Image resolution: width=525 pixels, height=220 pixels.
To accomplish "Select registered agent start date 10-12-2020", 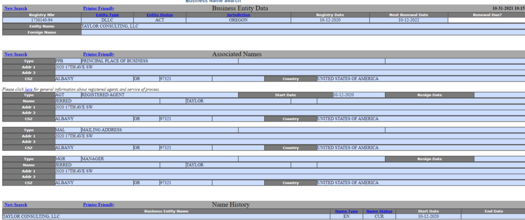I will pyautogui.click(x=344, y=95).
